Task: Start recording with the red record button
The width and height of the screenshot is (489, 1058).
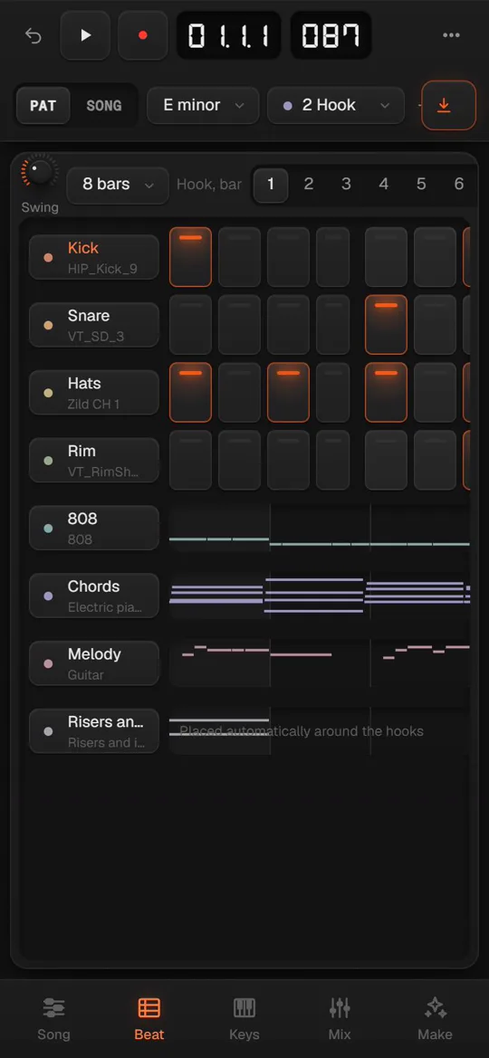Action: [x=142, y=35]
